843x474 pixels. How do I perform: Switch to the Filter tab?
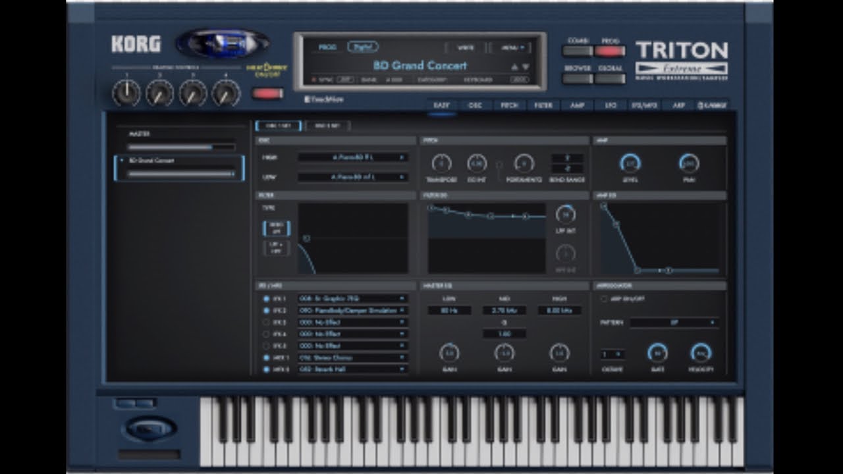click(543, 105)
